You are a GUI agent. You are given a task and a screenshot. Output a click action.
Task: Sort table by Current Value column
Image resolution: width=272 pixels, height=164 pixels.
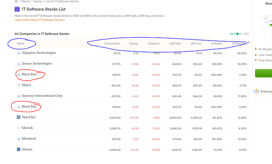(112, 44)
